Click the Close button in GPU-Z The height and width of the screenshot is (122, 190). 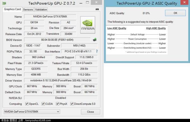91,112
